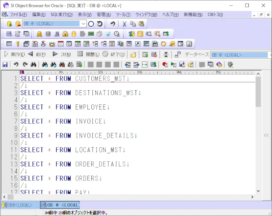Open the ファイル(F) menu

tap(18, 14)
